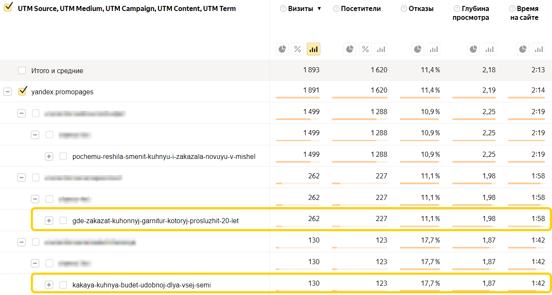
Task: Expand the gde-zakazat-kuhonnyj-garnitur row
Action: coord(49,220)
